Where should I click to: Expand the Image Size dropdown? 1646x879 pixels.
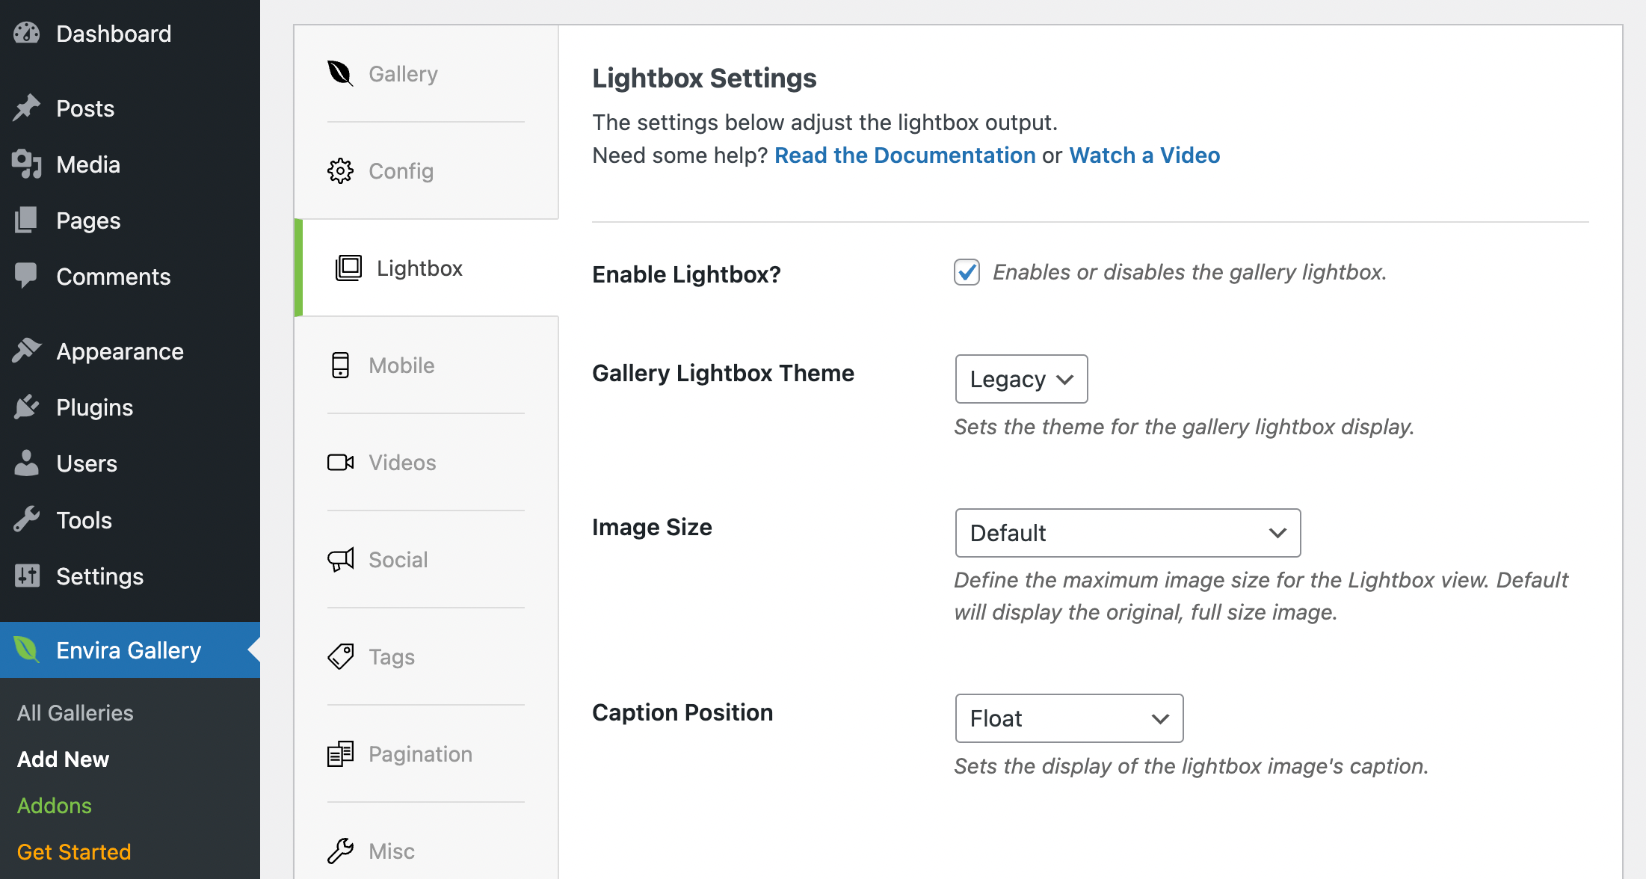pyautogui.click(x=1126, y=533)
